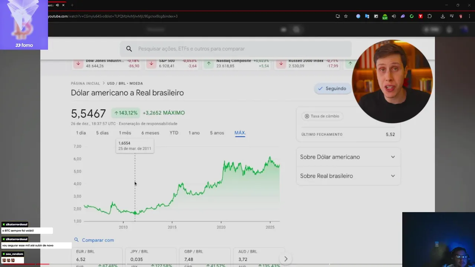Screen dimensions: 475x267
Task: Open the media control playlist icon
Action: [452, 16]
